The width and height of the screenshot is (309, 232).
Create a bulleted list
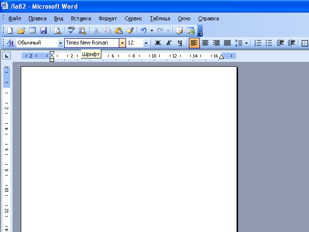coord(269,43)
